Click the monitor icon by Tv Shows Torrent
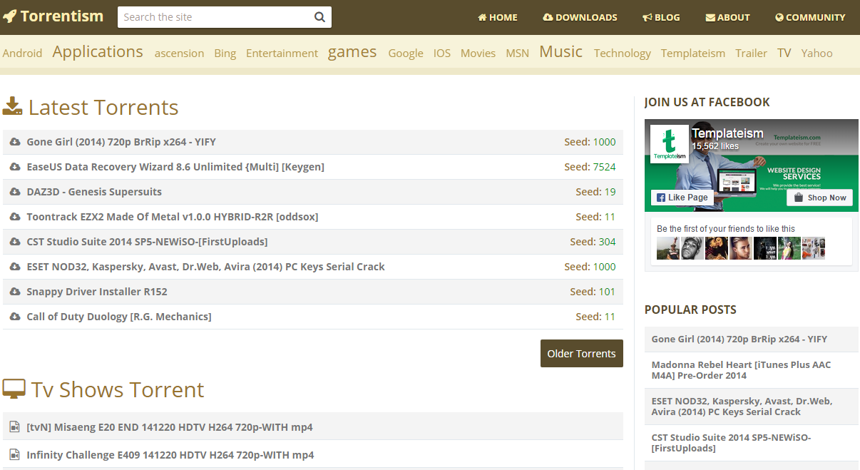The image size is (860, 470). [x=14, y=389]
